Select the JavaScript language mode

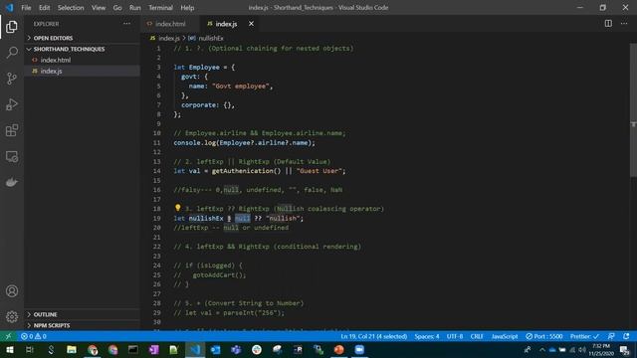pos(505,336)
